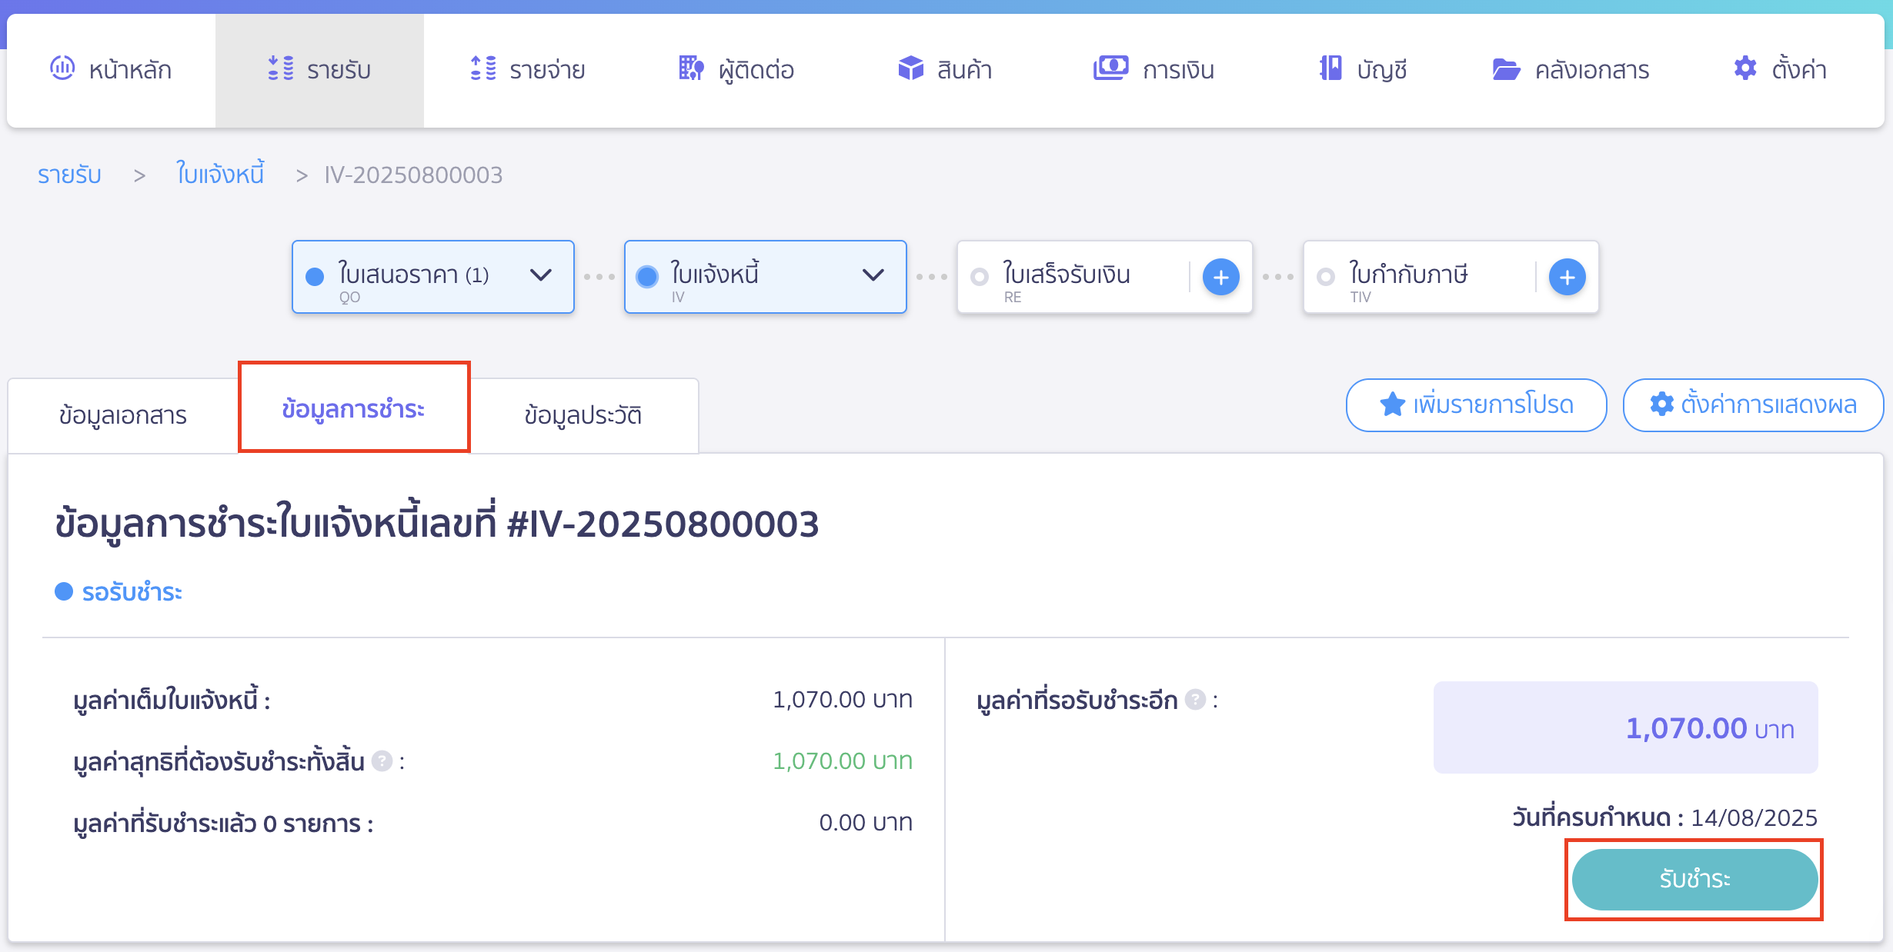Click the ใบแจ้งหนี้ IV status dot
Screen dimensions: 1893x952
click(647, 277)
